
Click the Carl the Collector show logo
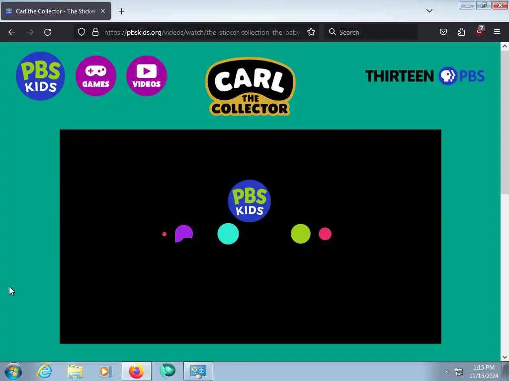coord(251,86)
